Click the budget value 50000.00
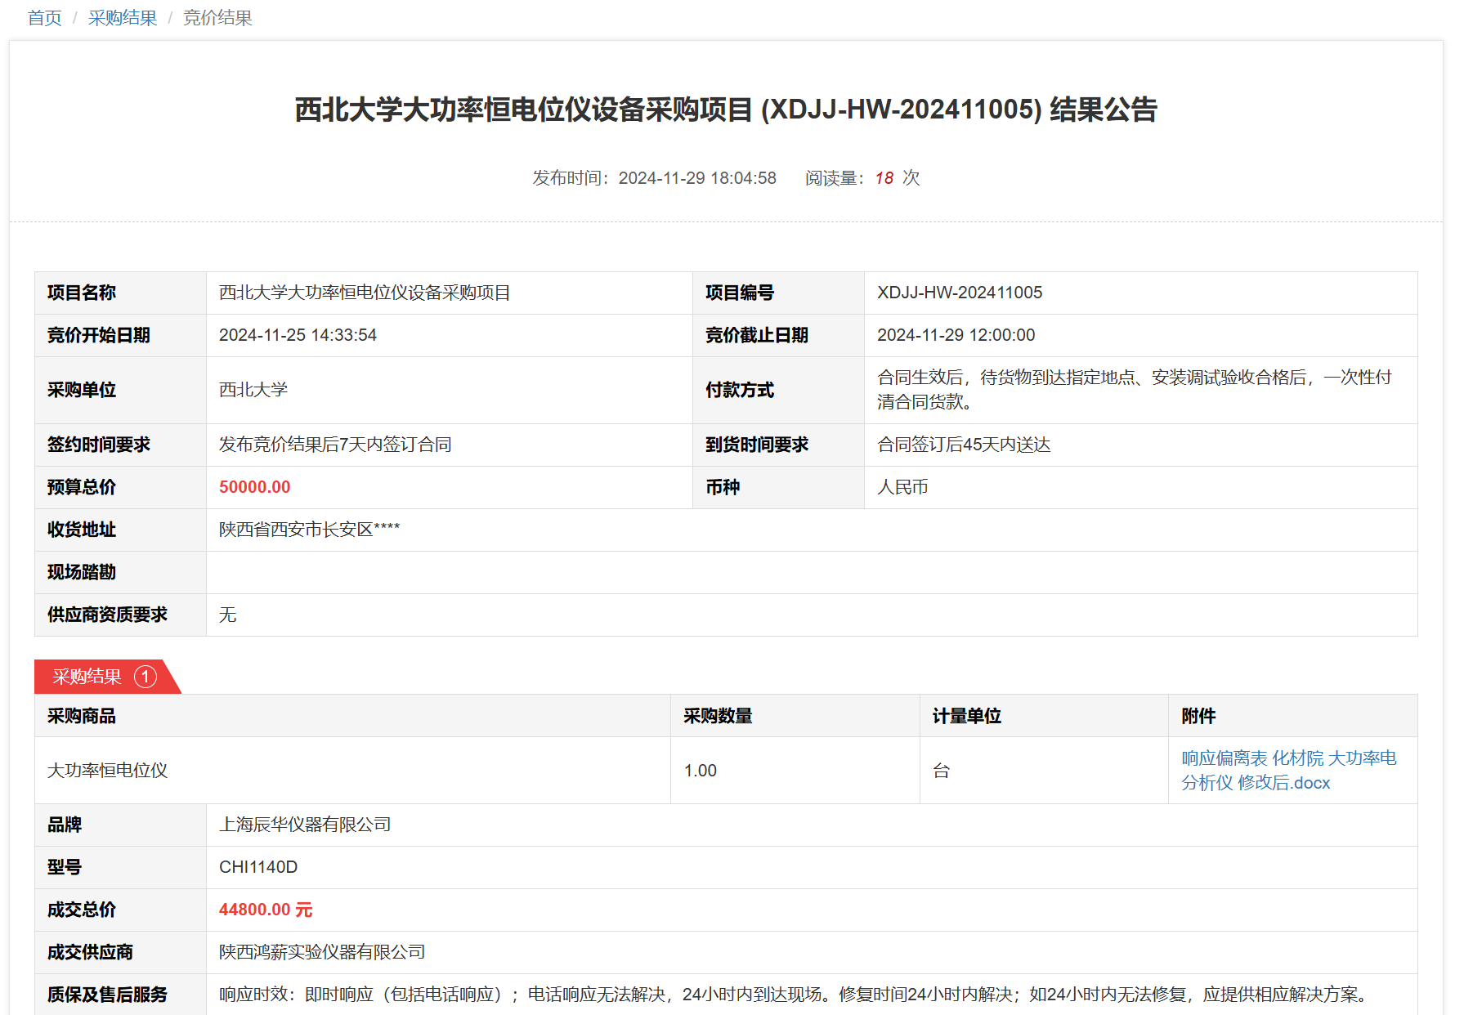 [x=254, y=487]
